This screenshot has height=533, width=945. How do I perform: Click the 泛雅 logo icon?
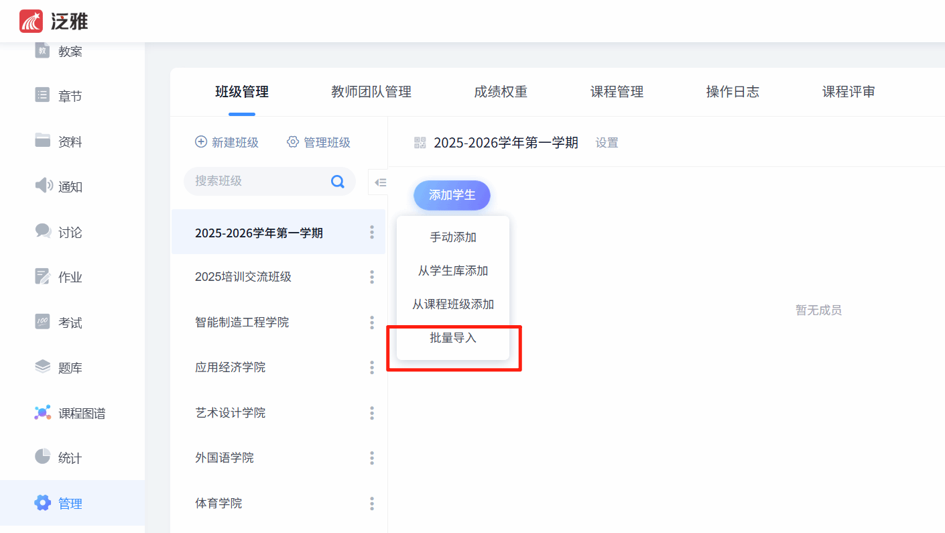click(31, 21)
